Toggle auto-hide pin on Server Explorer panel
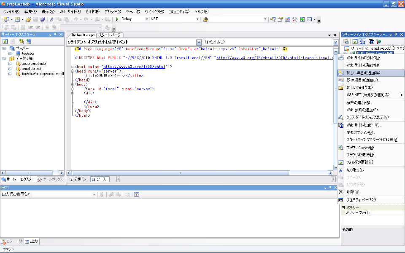 [x=55, y=35]
